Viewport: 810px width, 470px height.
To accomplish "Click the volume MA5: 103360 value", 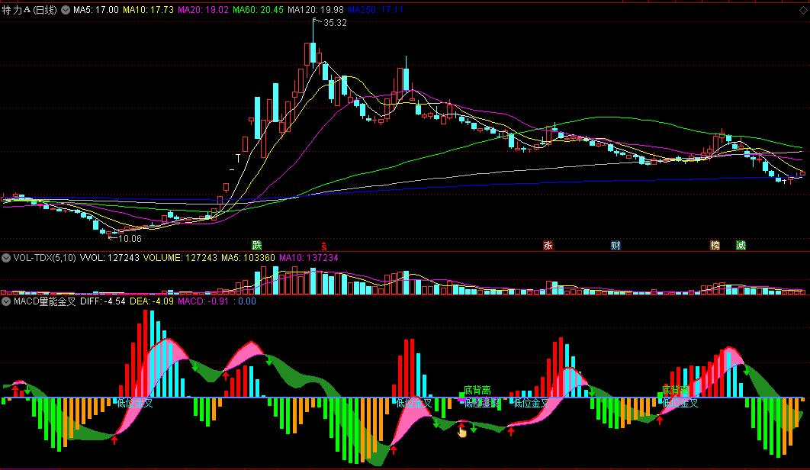I will pos(248,257).
